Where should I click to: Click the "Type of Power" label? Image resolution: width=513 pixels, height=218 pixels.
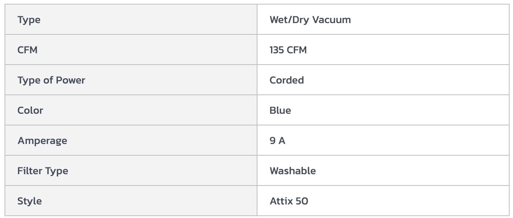(51, 80)
